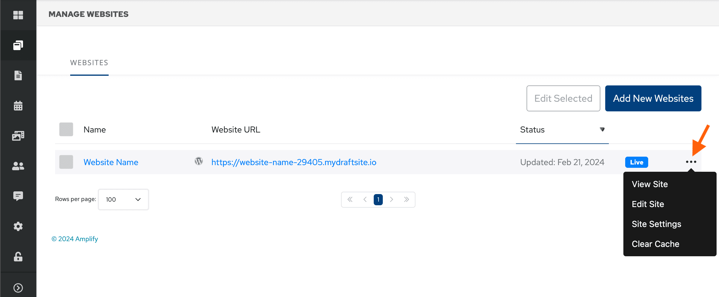Open sidebar Settings gear

18,226
